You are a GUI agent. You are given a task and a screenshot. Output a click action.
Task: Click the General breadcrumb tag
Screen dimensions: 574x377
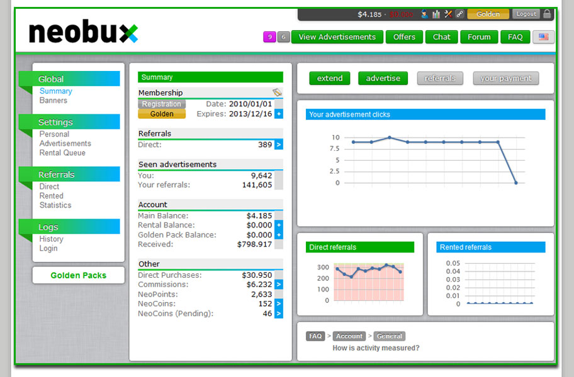point(389,336)
